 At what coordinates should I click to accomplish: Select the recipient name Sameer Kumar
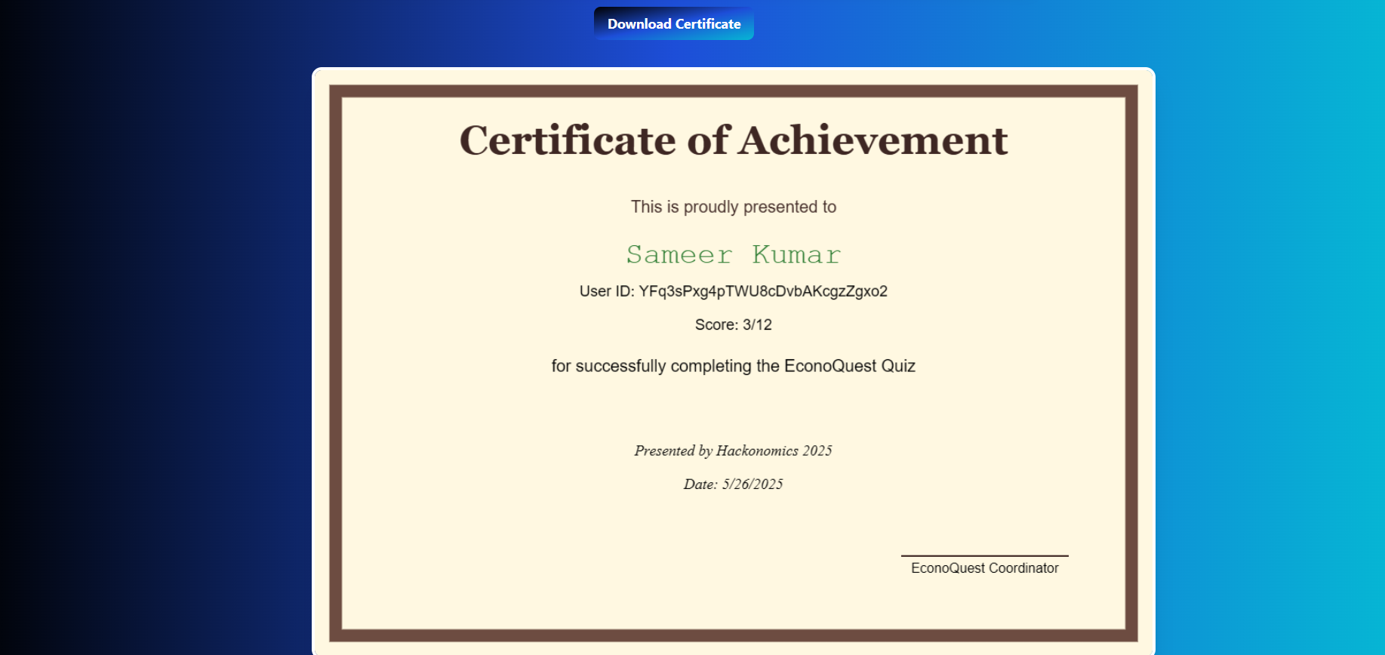coord(734,255)
